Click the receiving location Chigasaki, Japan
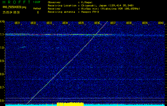Viewport: 167px width, 106px height. (94, 6)
